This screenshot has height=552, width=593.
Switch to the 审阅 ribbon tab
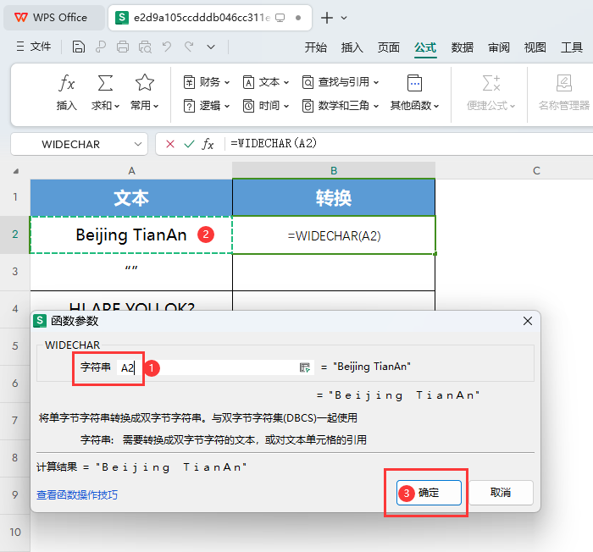[x=498, y=47]
